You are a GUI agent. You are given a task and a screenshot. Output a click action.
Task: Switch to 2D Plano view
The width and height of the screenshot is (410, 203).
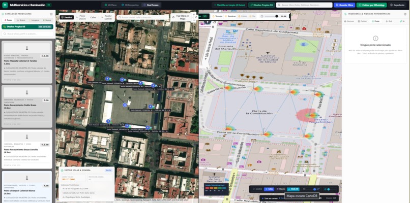tap(109, 5)
